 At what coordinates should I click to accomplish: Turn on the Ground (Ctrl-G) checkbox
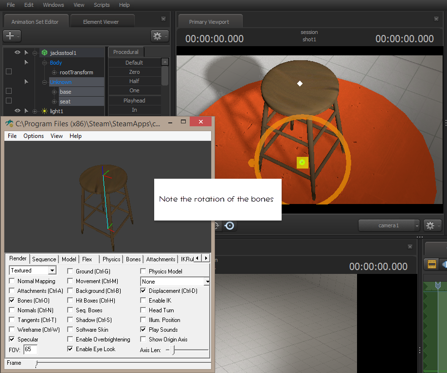[71, 271]
